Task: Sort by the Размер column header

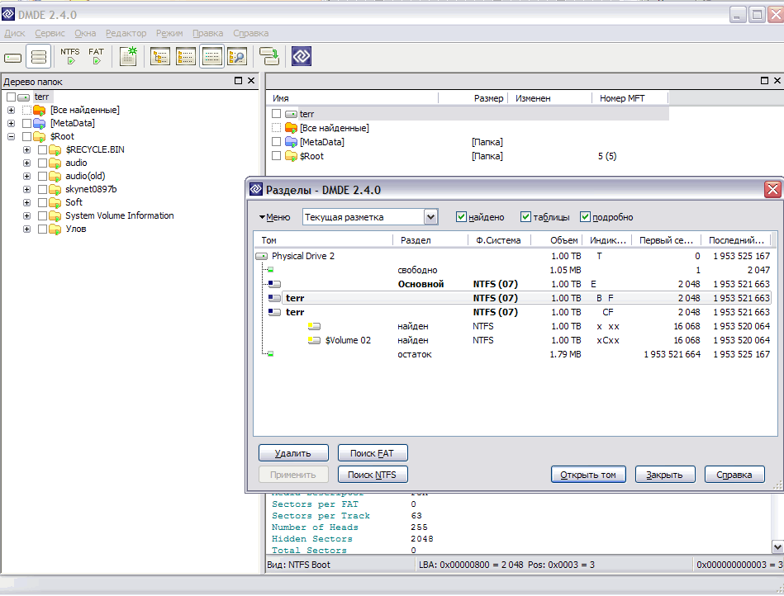Action: click(488, 98)
